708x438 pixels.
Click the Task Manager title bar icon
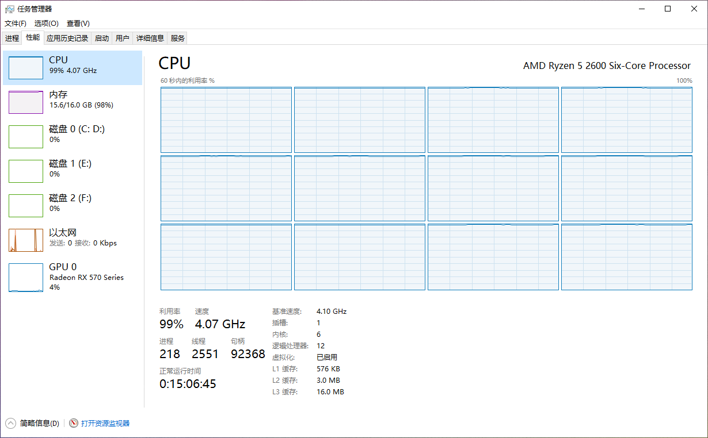click(x=9, y=9)
